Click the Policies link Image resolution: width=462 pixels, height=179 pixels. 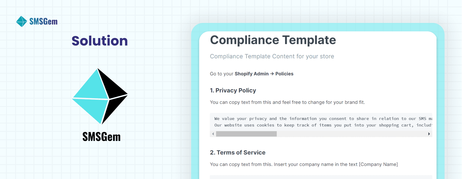point(284,74)
